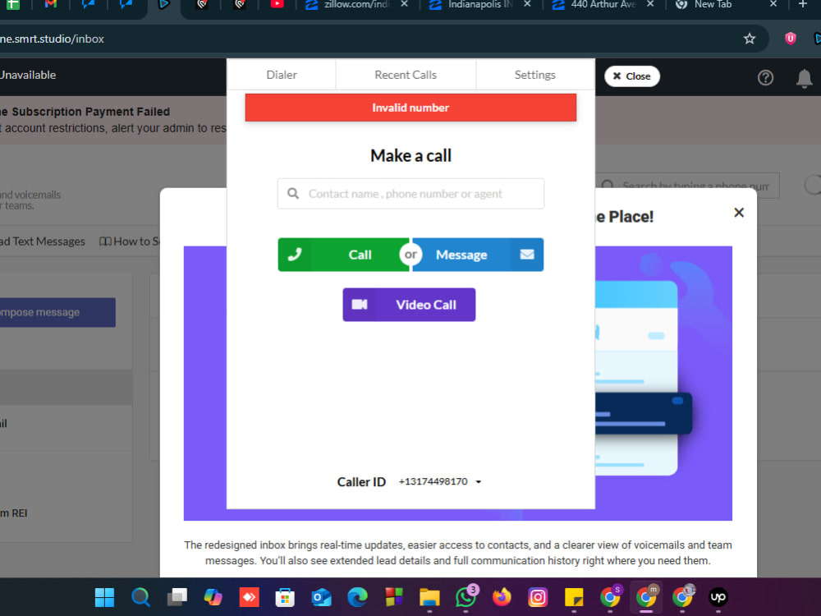821x616 pixels.
Task: Open Upwork from the taskbar
Action: pyautogui.click(x=718, y=597)
